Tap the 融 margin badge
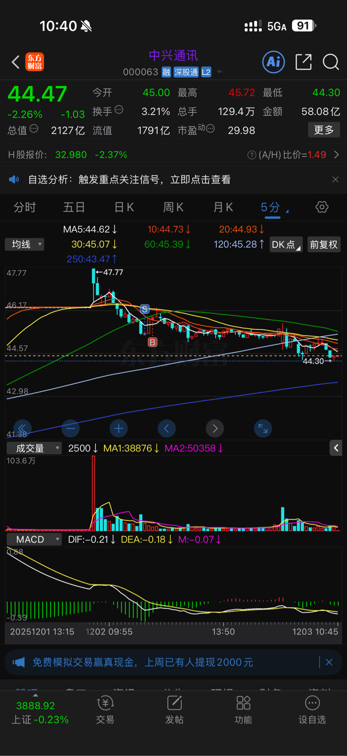Screen dimensions: 347x756 click(166, 72)
